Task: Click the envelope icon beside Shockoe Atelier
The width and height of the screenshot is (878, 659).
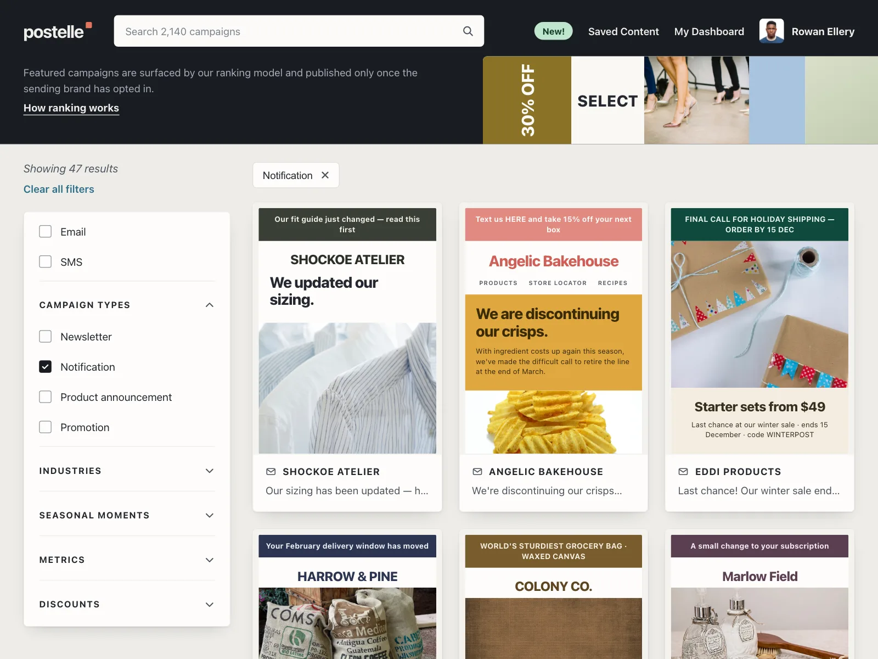Action: pos(271,472)
